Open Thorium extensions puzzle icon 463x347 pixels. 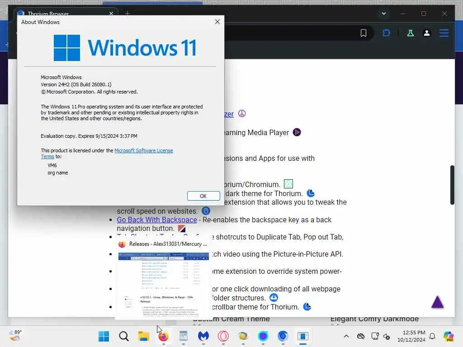coord(386,33)
